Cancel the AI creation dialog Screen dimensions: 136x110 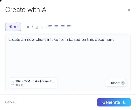10,102
